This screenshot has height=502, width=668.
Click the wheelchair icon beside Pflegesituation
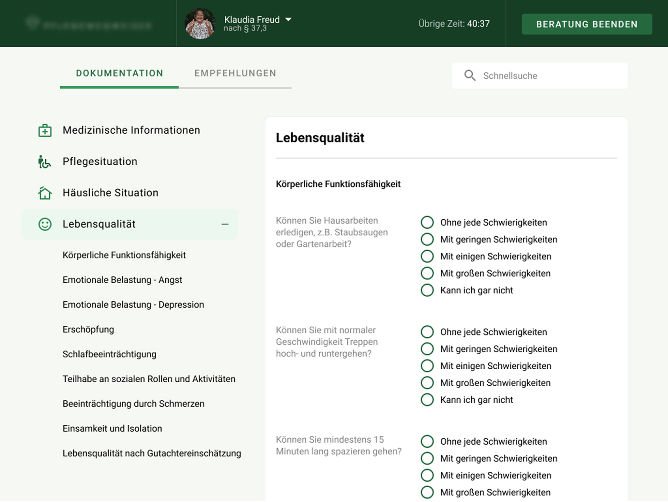tap(44, 162)
